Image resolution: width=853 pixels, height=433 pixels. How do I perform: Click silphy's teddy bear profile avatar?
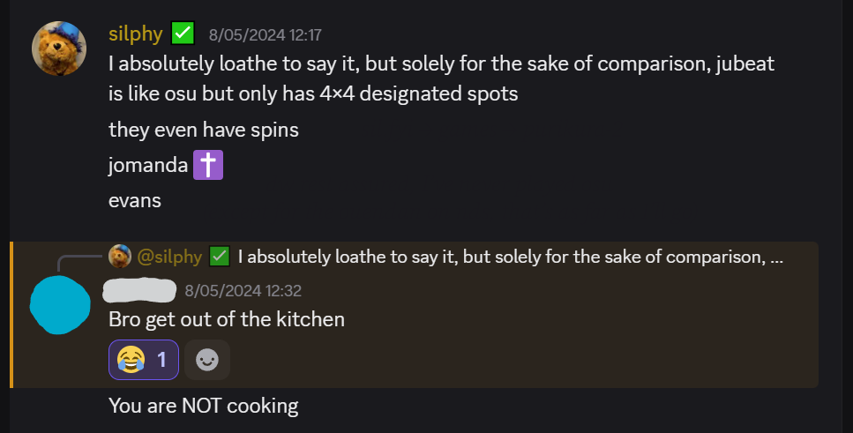coord(59,49)
